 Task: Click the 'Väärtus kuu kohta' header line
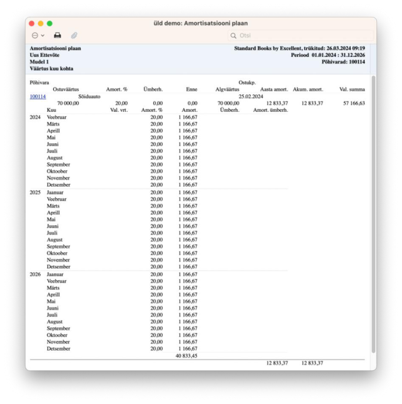tap(51, 68)
